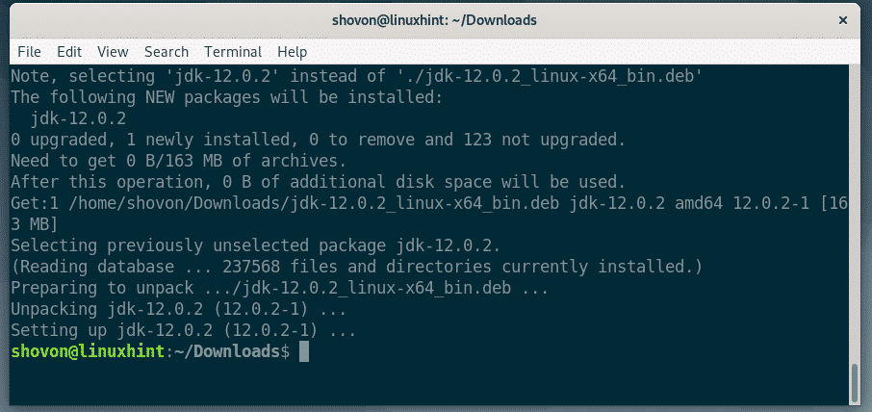Click the window title shovon@linuxhint: ~/Downloads
Screen dimensions: 872x412
[x=436, y=19]
